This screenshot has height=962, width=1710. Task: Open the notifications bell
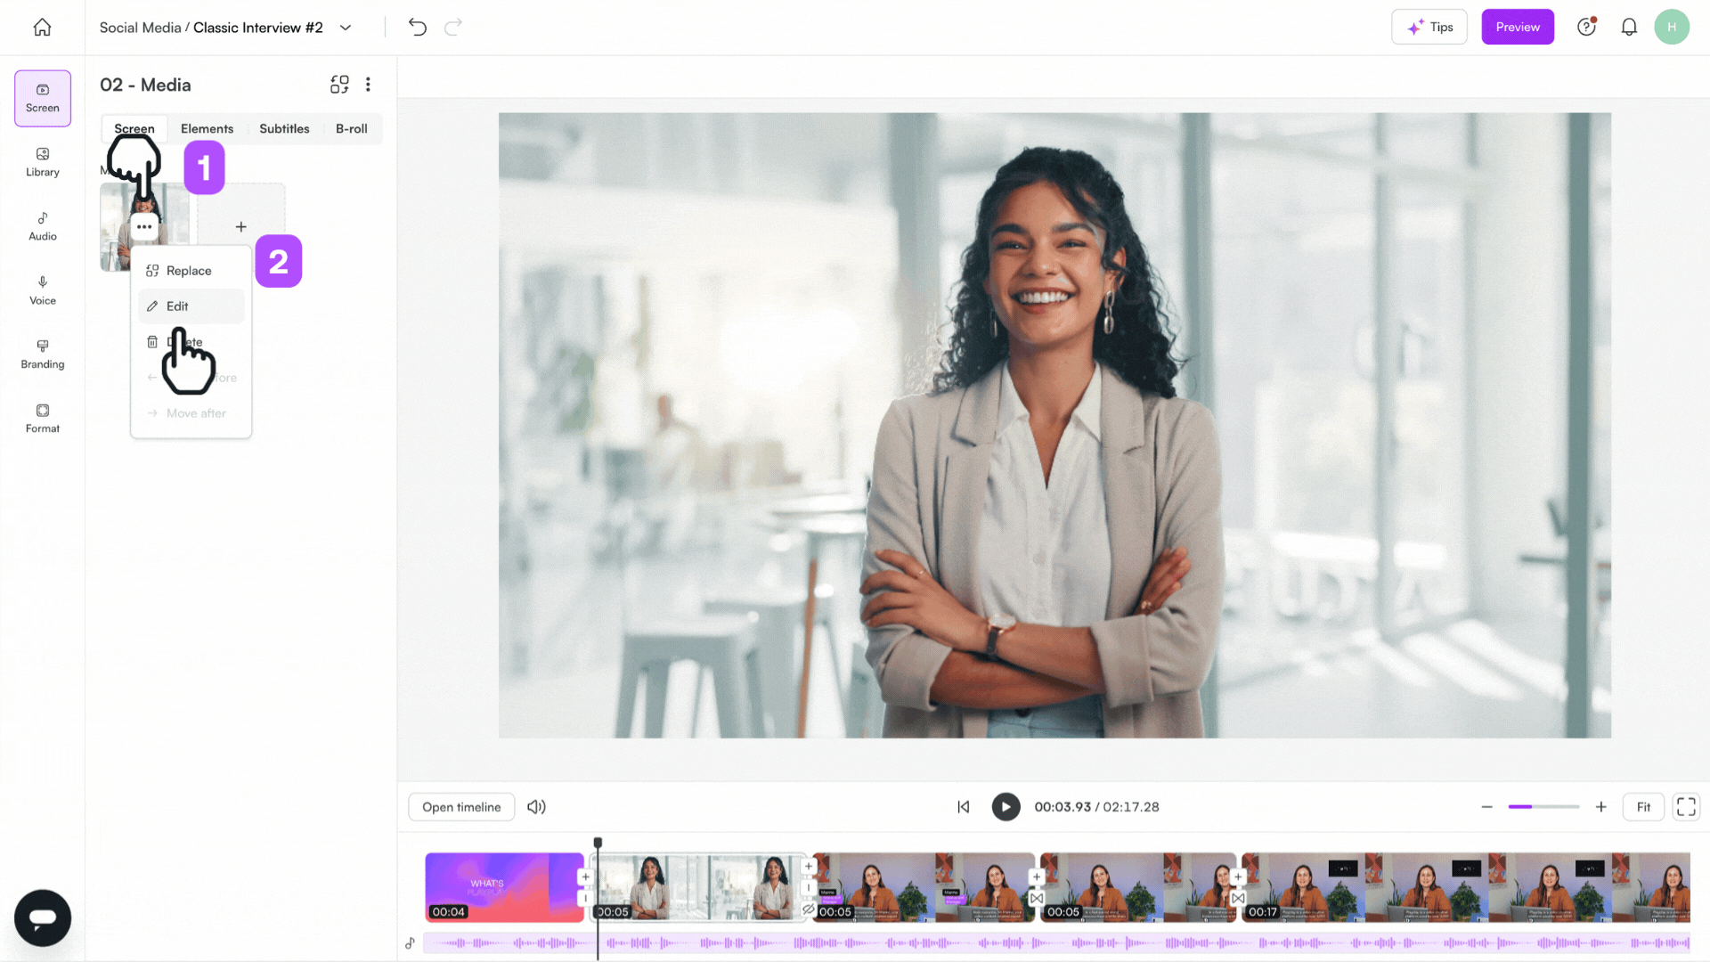pyautogui.click(x=1629, y=28)
